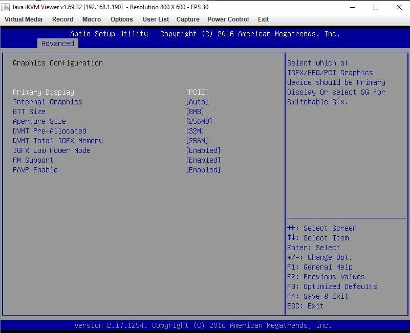
Task: Click the DVMT Total IGFX Memory setting
Action: (58, 141)
